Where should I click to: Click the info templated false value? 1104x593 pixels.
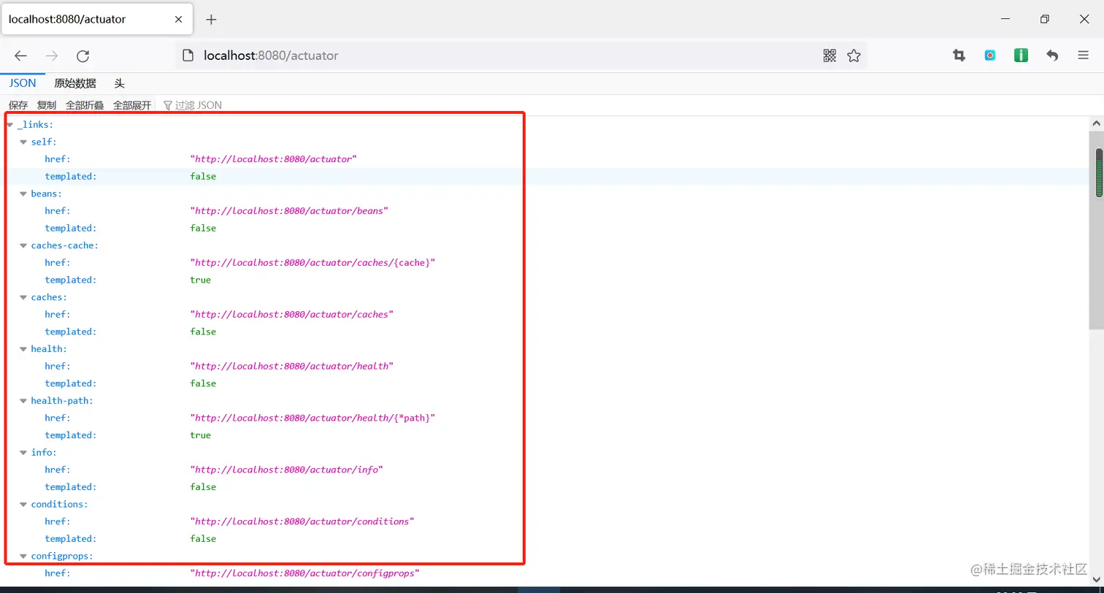tap(203, 488)
